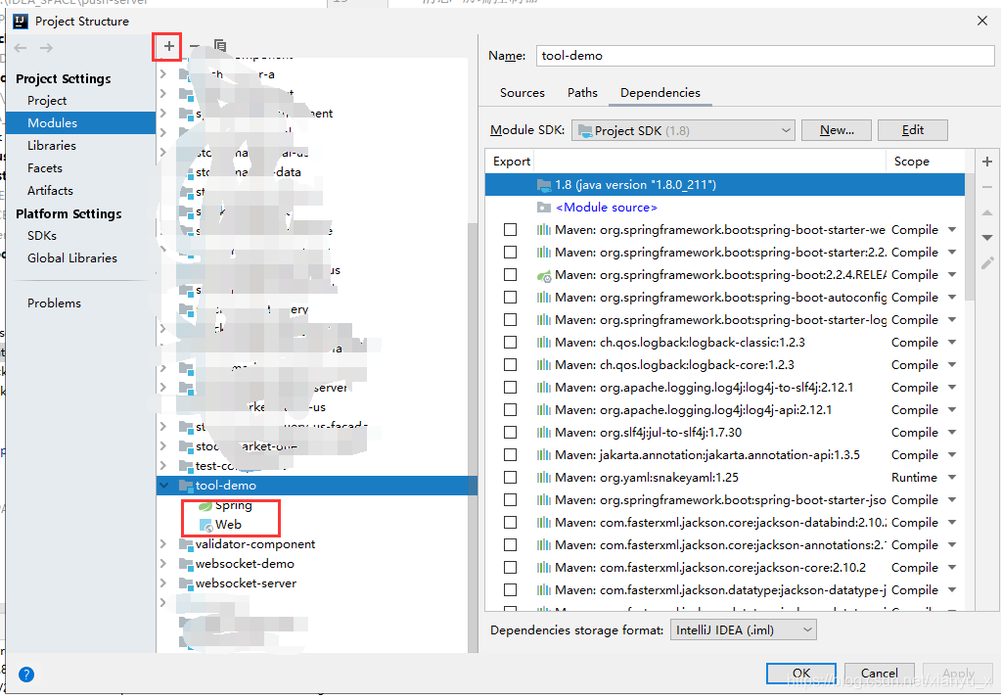Open Libraries settings section
The image size is (1001, 699).
(52, 146)
